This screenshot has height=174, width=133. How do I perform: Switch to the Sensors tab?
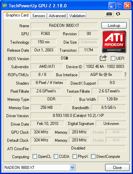tap(39, 16)
